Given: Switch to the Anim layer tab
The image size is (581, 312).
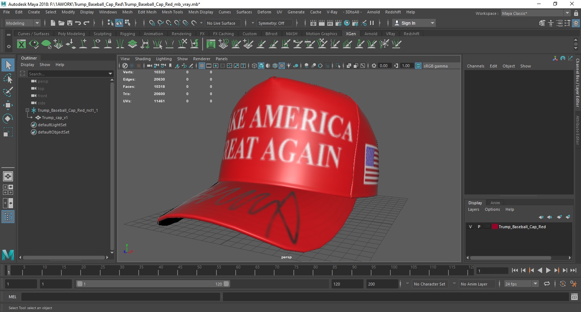Looking at the screenshot, I should pyautogui.click(x=495, y=203).
